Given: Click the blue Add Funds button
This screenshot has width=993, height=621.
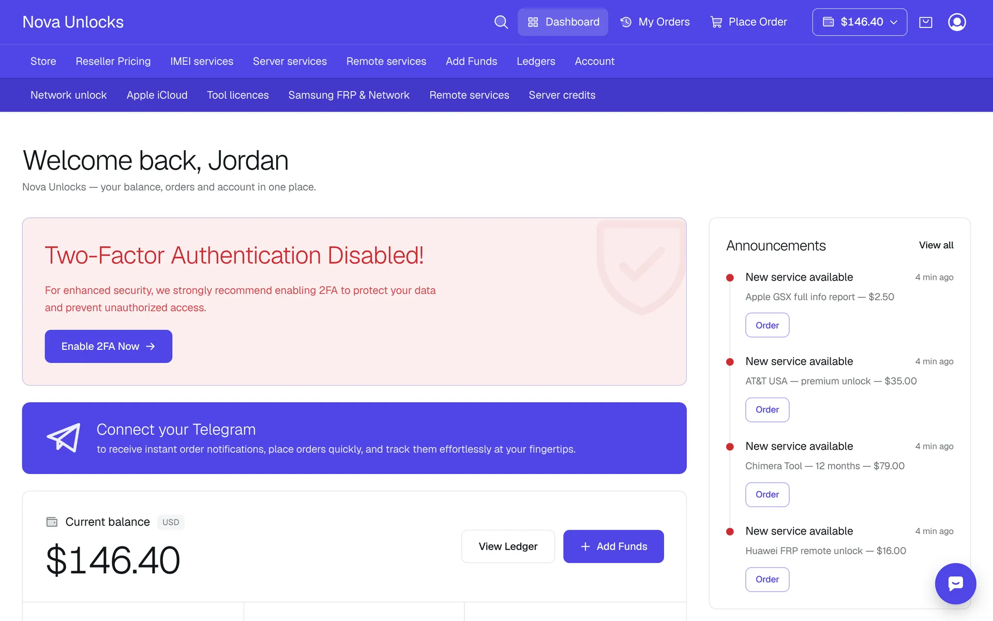Looking at the screenshot, I should [613, 546].
